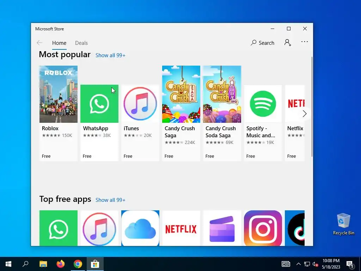
Task: Switch to the Home tab
Action: [59, 43]
